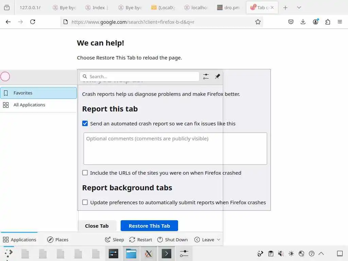Show hidden system tray icons arrow
The width and height of the screenshot is (348, 261).
[321, 254]
